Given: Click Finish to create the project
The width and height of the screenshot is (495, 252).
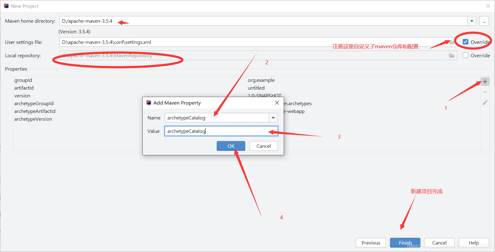Looking at the screenshot, I should coord(405,243).
